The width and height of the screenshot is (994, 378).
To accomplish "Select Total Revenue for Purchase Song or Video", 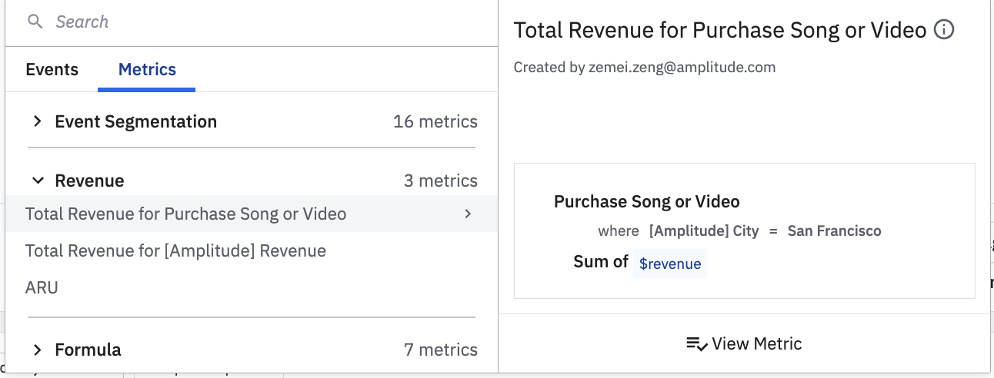I will [x=186, y=214].
